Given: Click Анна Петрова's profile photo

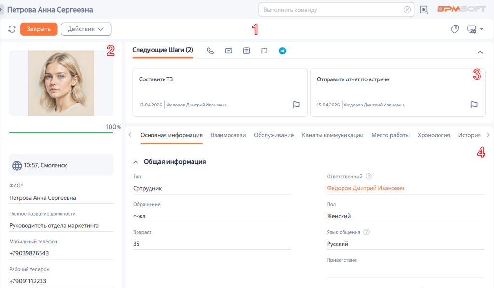Looking at the screenshot, I should point(61,83).
